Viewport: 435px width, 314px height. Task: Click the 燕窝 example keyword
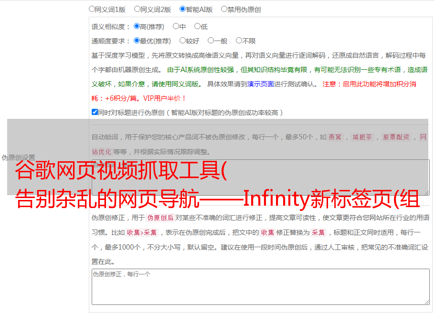[335, 137]
